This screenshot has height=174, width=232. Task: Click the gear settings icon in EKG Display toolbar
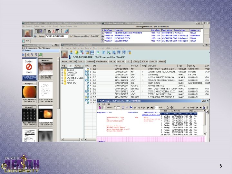172,107
